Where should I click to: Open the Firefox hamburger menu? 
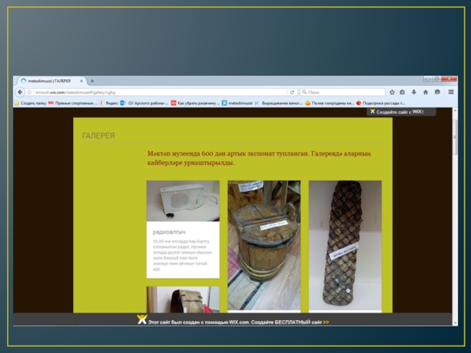pos(451,92)
